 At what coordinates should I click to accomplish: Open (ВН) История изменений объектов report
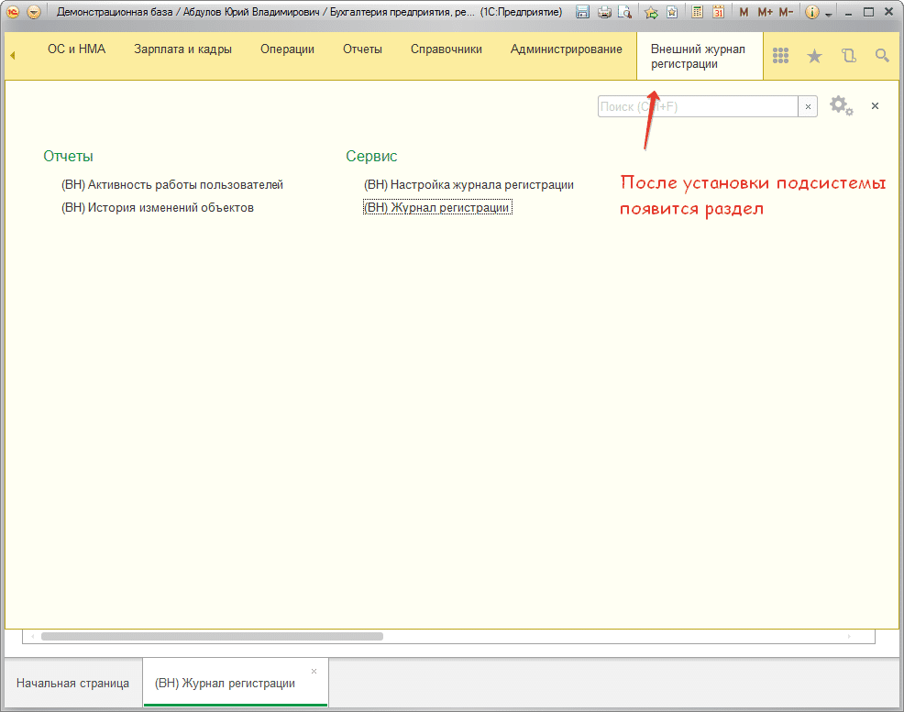coord(157,208)
